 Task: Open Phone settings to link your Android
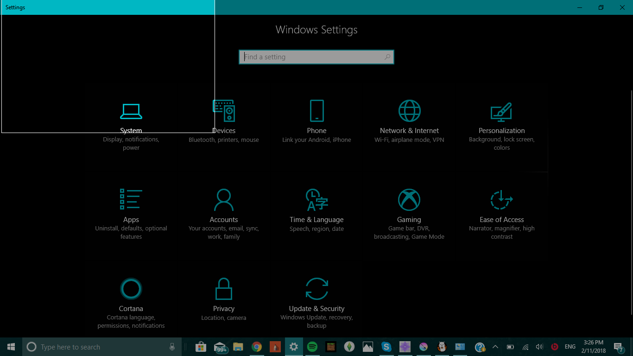pyautogui.click(x=316, y=121)
